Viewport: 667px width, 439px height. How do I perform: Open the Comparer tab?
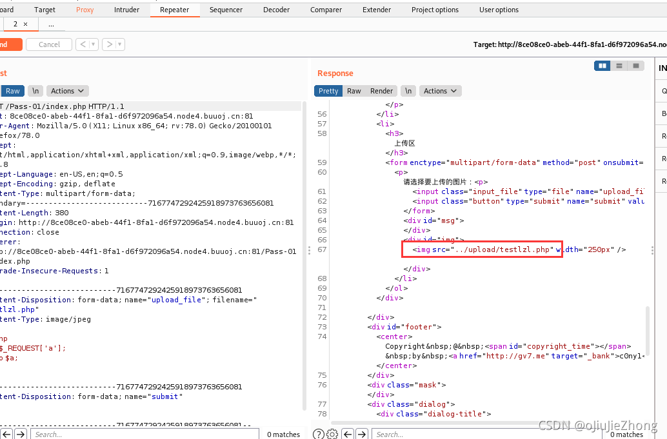[326, 10]
